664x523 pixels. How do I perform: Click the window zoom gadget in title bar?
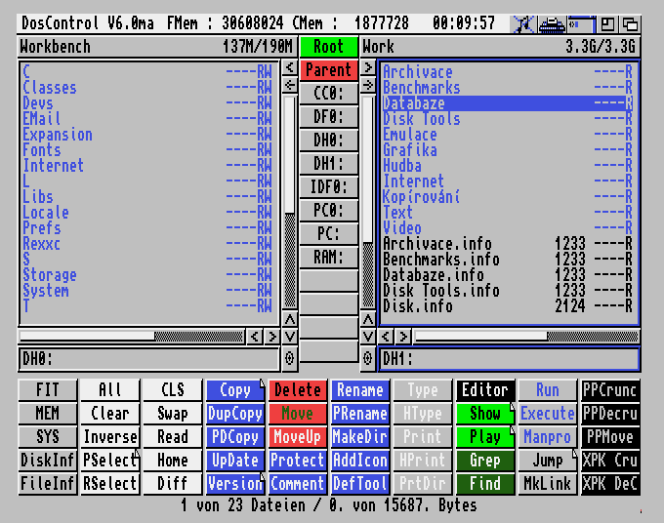pyautogui.click(x=608, y=24)
